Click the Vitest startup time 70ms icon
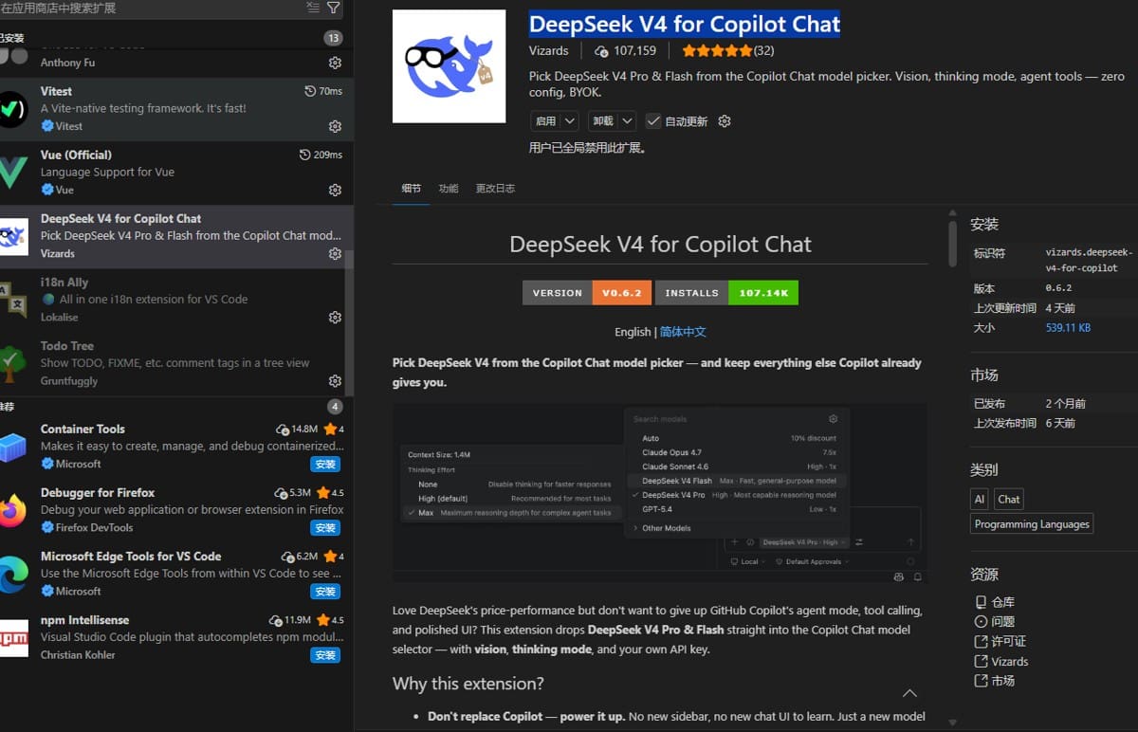1138x732 pixels. click(x=310, y=91)
